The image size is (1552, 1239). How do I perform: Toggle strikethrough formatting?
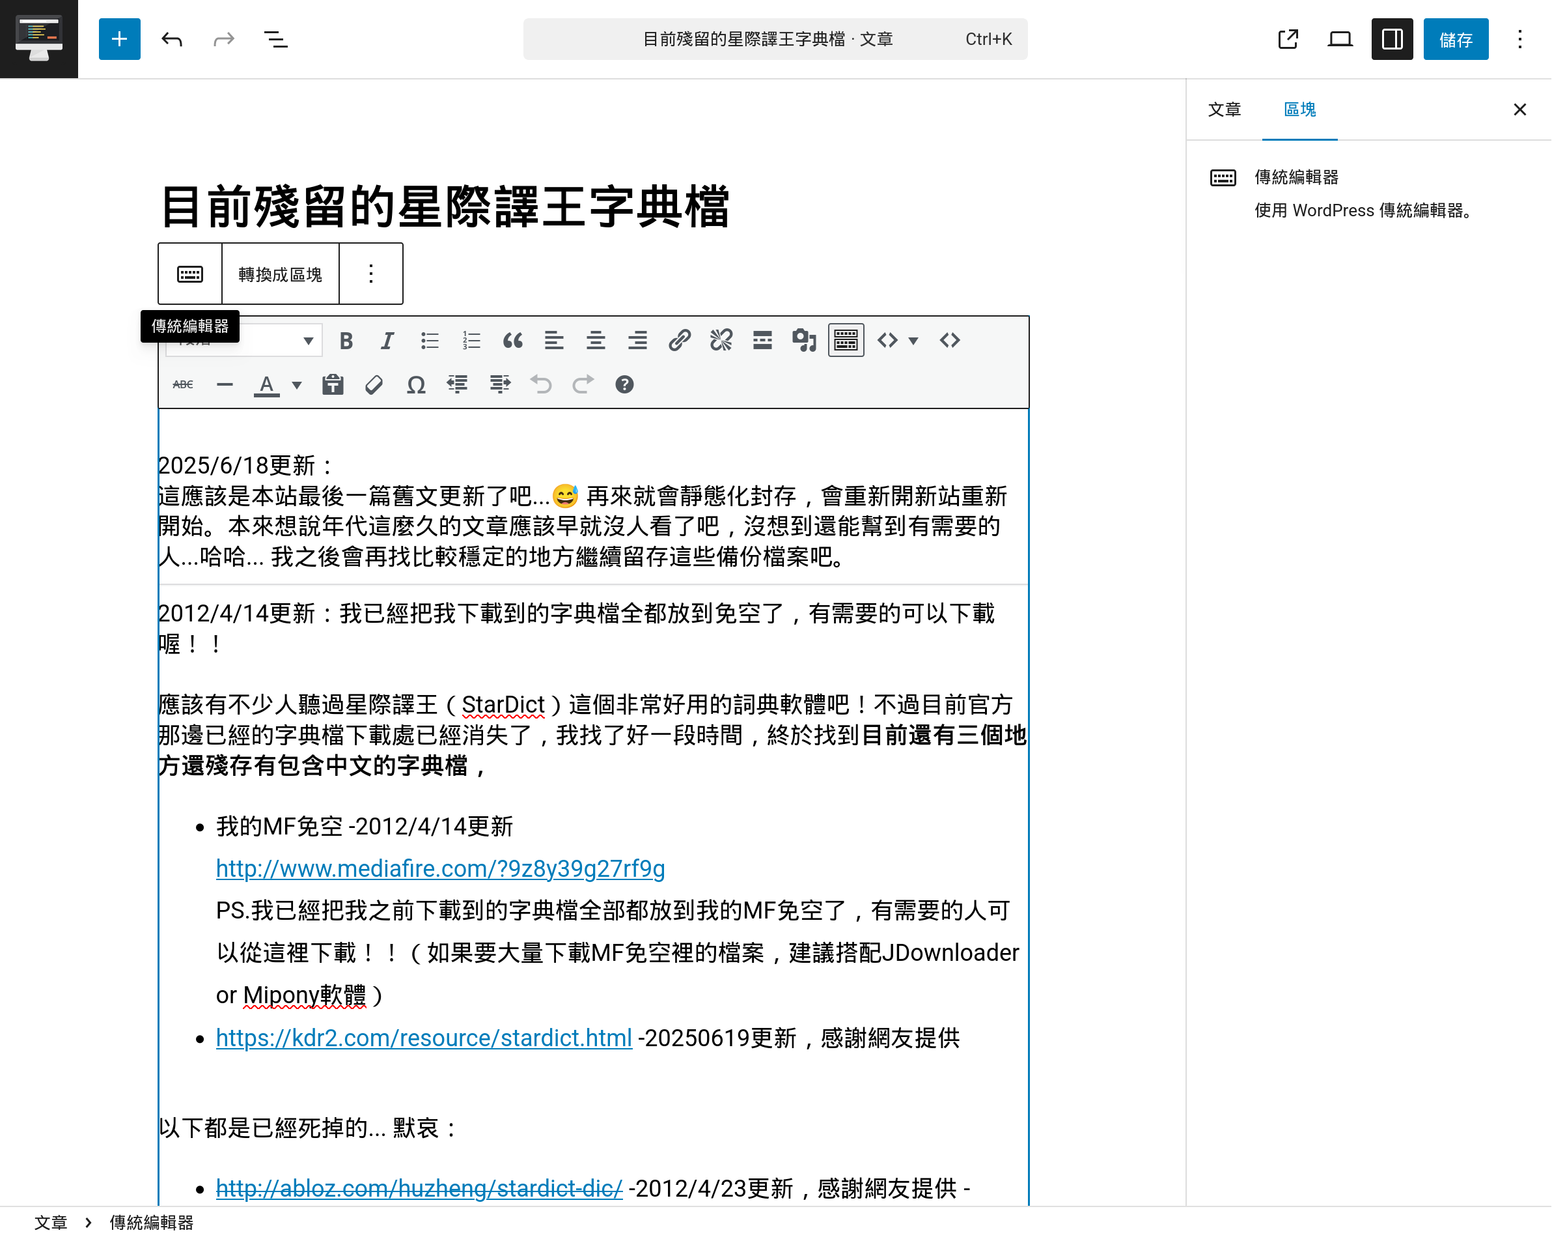tap(183, 385)
